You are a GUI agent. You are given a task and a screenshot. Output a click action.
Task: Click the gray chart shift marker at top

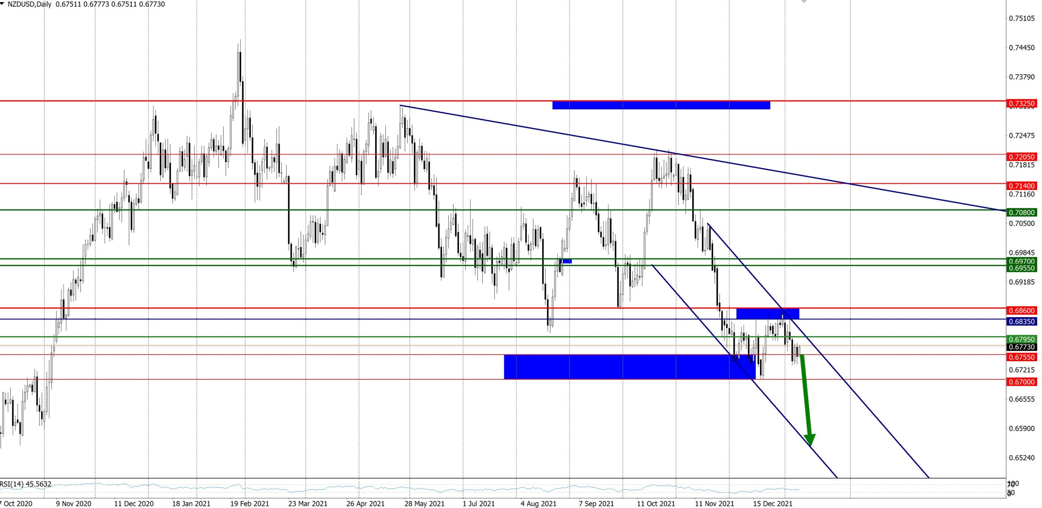804,1
